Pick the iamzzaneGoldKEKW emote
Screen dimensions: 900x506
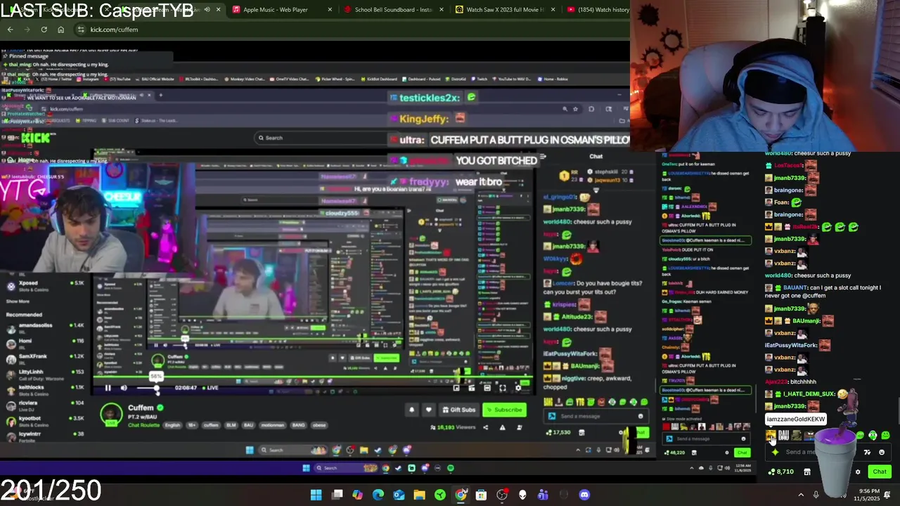[771, 436]
